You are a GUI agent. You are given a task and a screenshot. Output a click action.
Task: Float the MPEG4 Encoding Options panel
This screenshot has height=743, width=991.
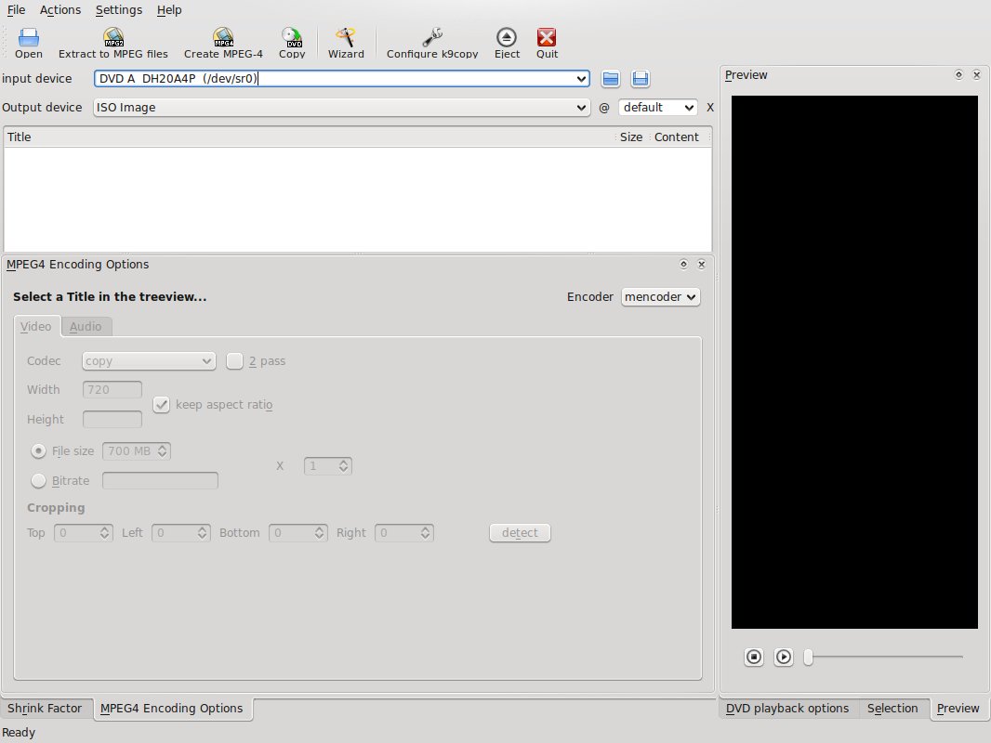(x=683, y=264)
